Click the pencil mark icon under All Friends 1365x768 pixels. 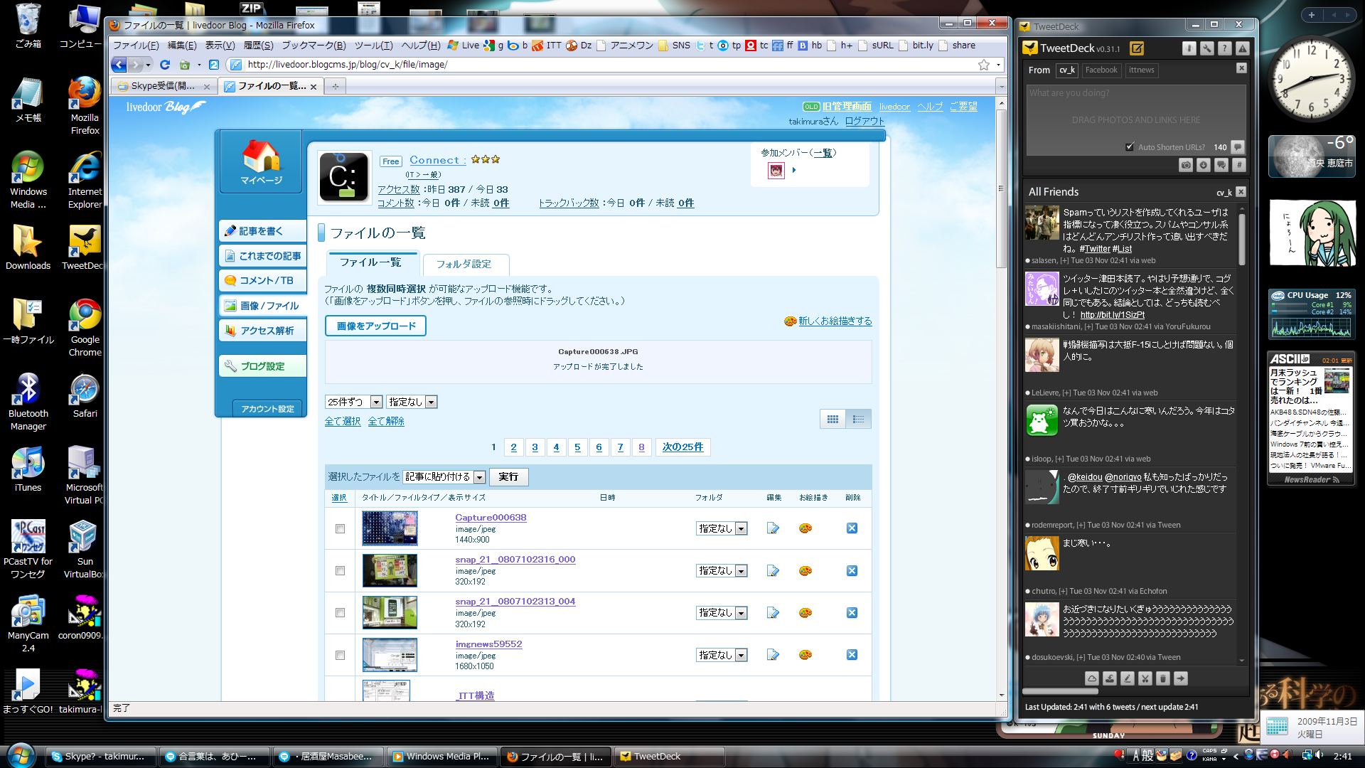point(1128,678)
